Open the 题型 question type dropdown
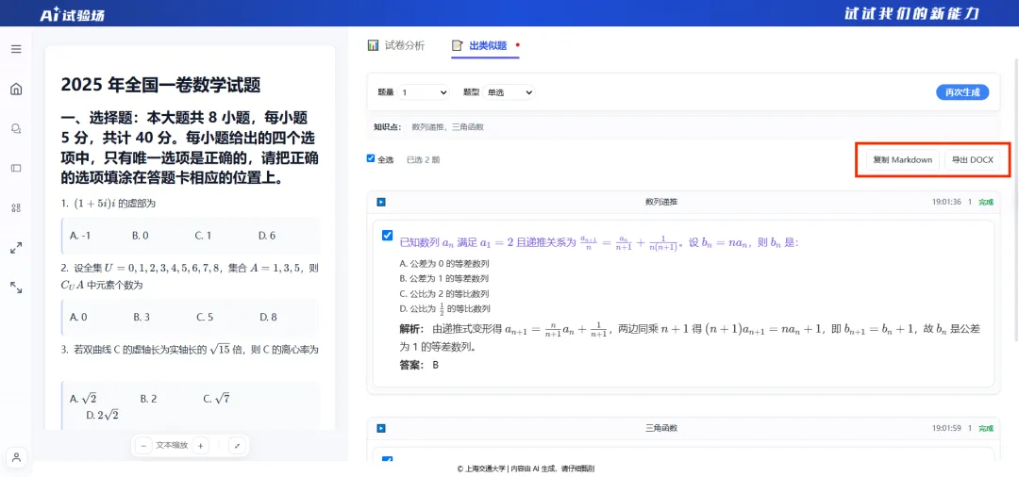The image size is (1019, 477). click(x=509, y=92)
